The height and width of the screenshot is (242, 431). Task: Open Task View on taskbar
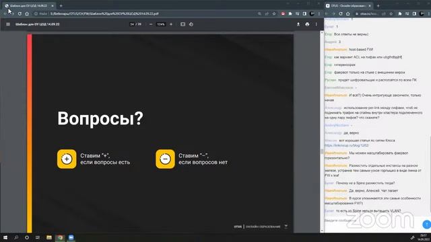38,237
